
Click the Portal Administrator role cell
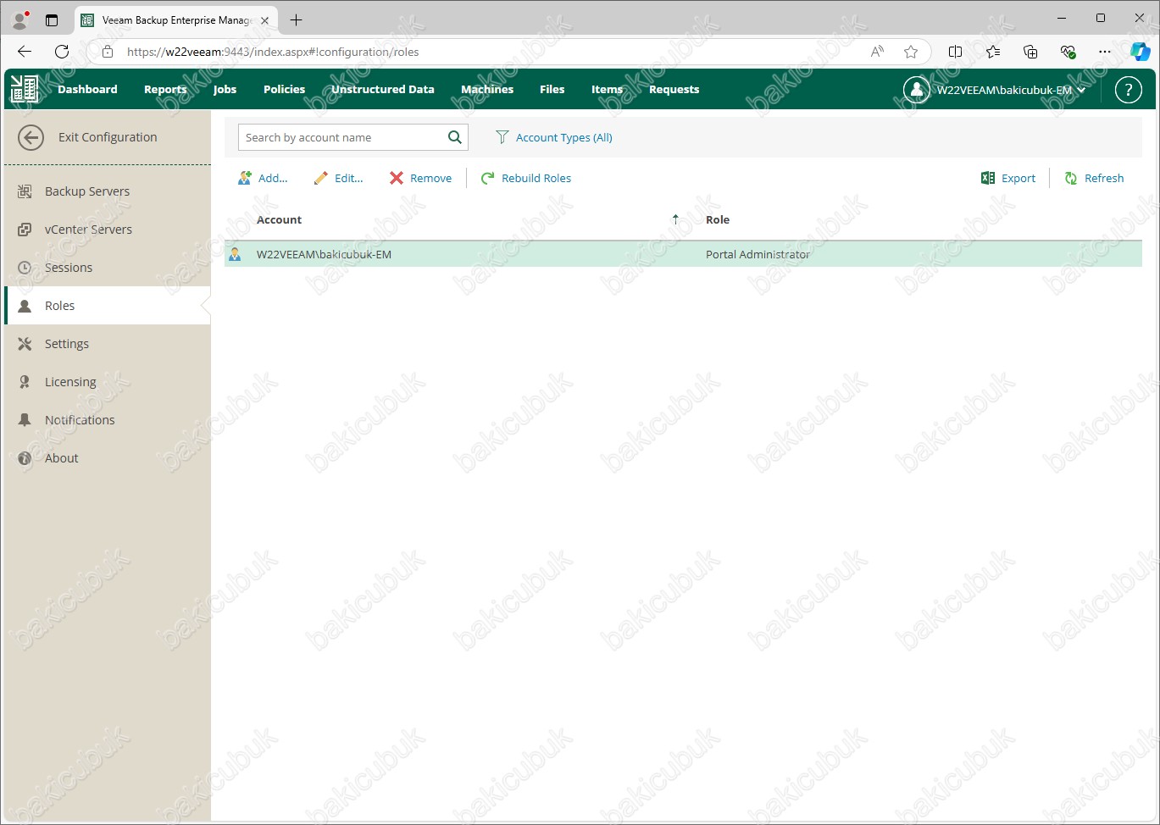[758, 254]
